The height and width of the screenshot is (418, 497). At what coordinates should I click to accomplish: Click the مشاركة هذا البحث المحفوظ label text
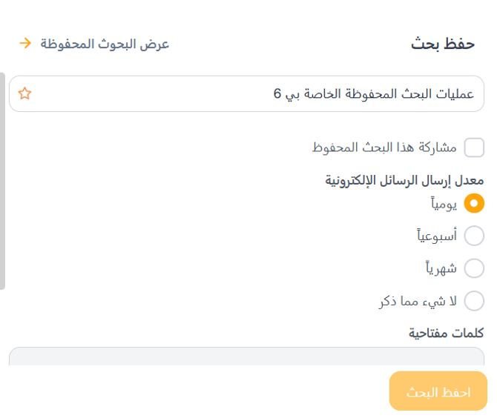click(x=384, y=147)
